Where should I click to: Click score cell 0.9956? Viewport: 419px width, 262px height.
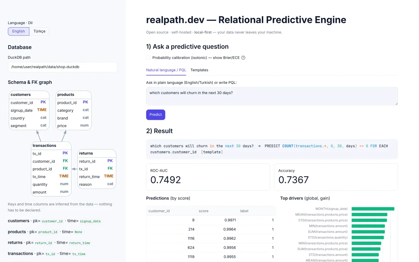pos(217,248)
